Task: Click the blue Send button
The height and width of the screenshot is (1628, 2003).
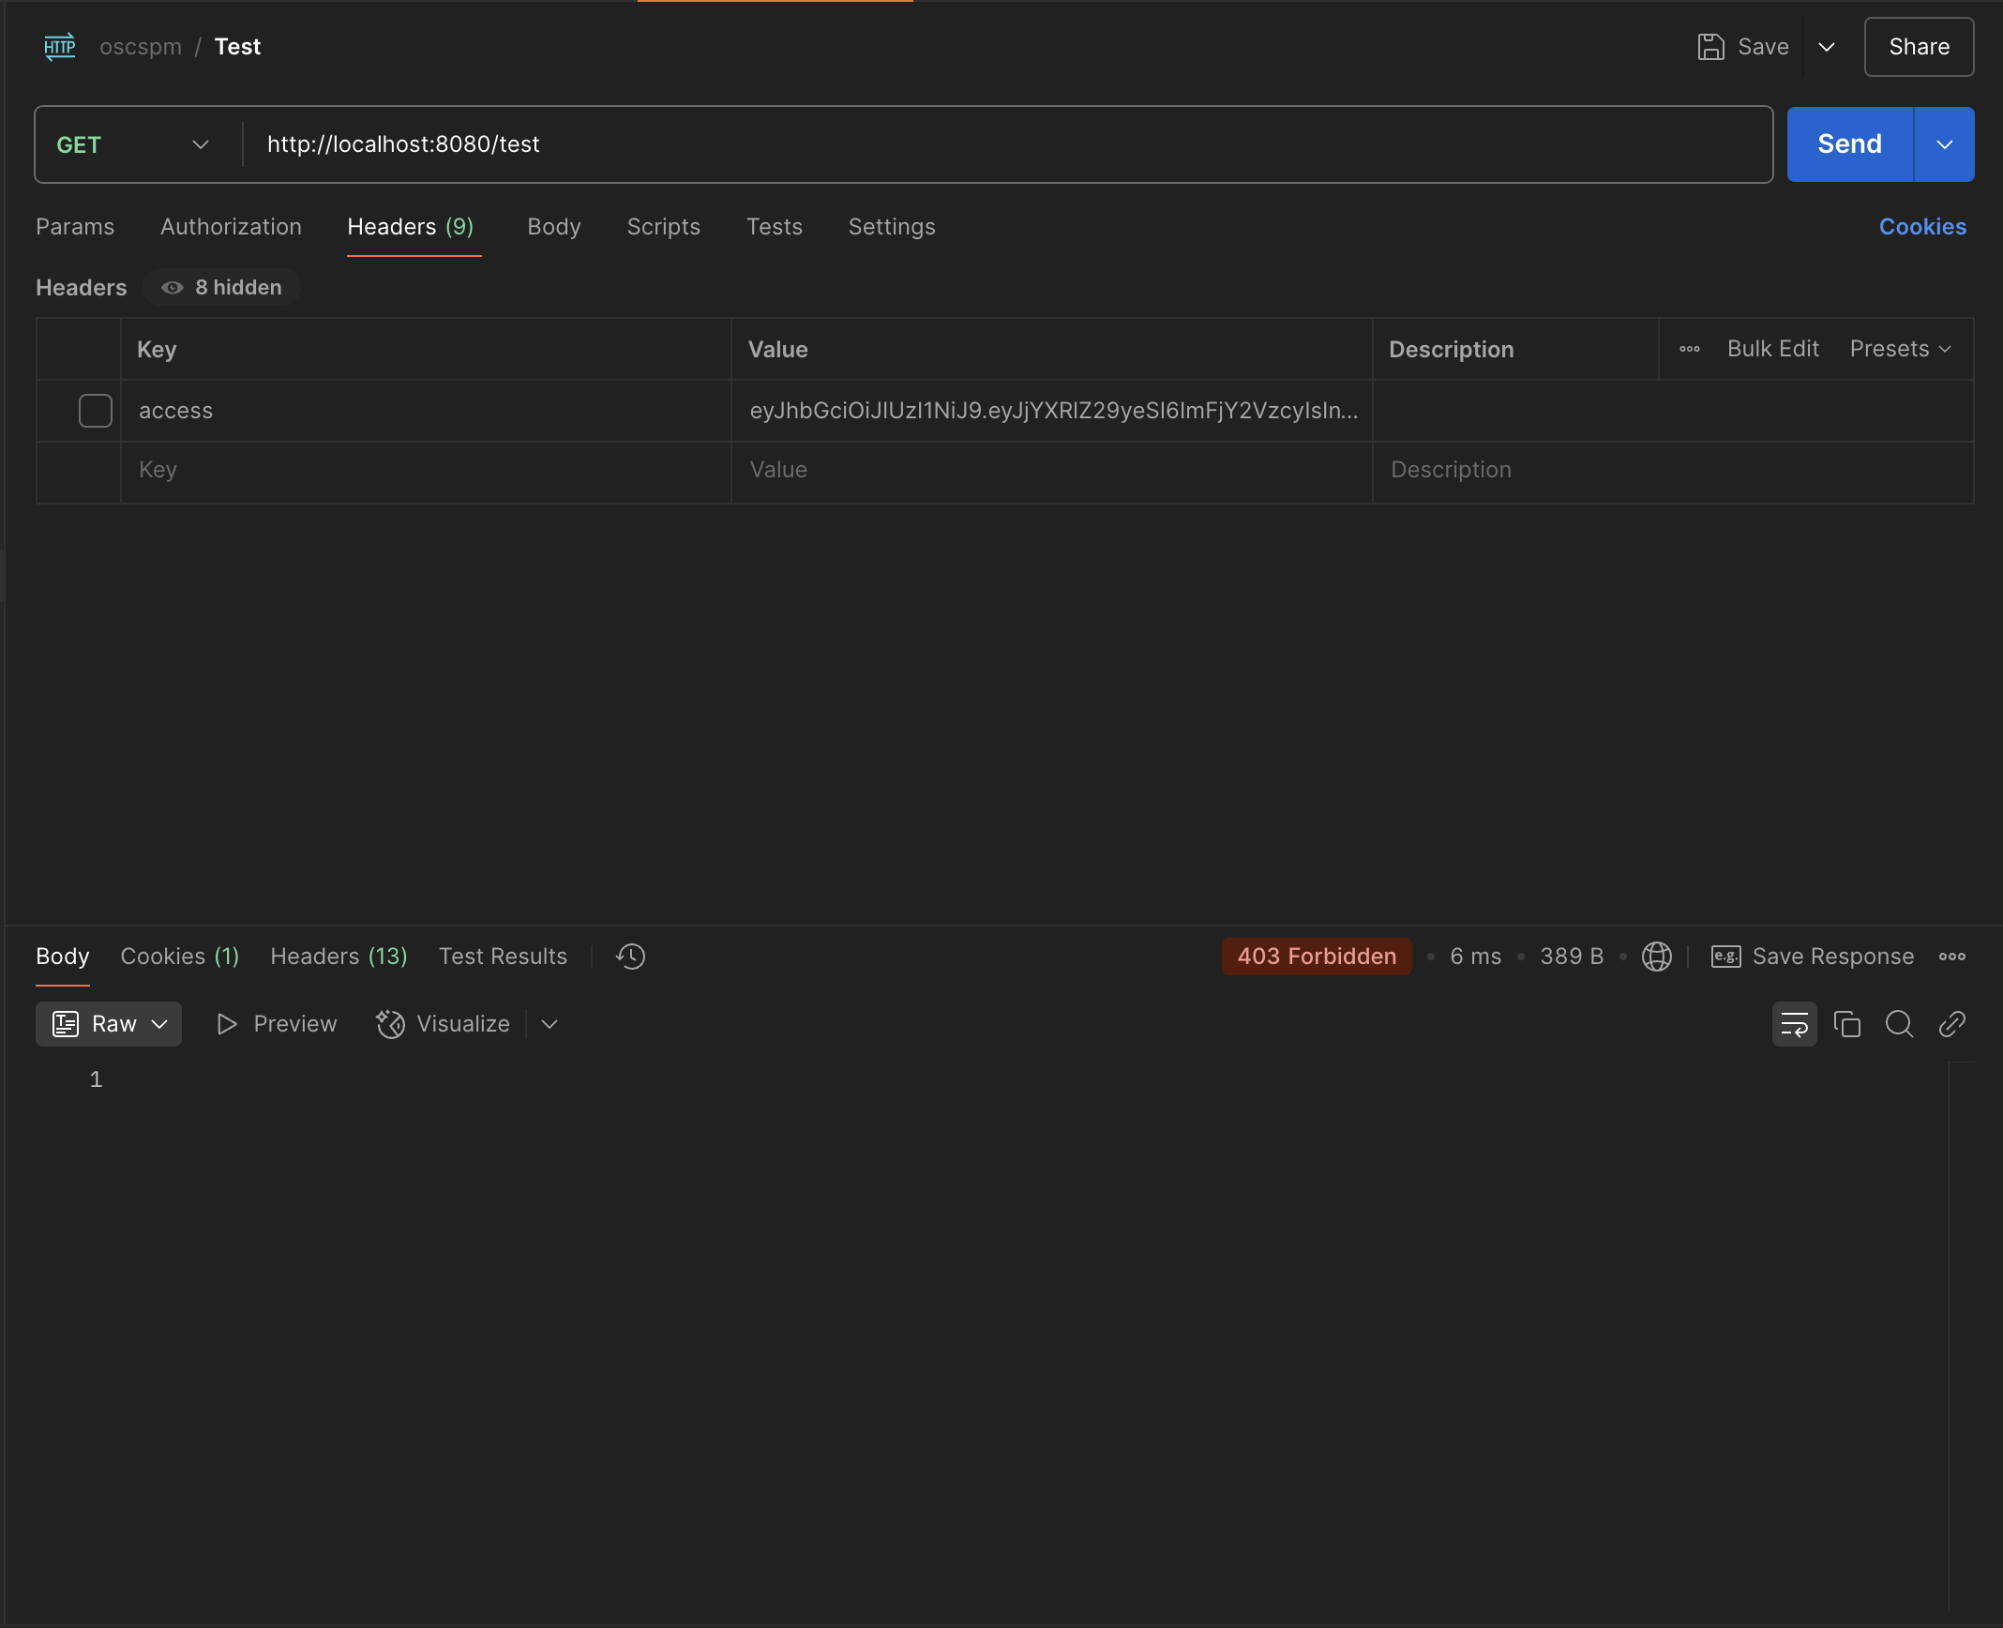Action: [x=1848, y=144]
